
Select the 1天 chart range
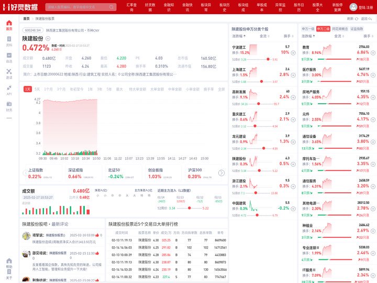click(28, 89)
